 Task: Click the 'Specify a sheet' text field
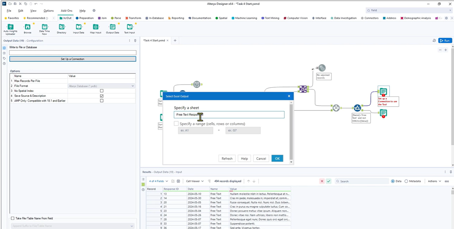[229, 115]
